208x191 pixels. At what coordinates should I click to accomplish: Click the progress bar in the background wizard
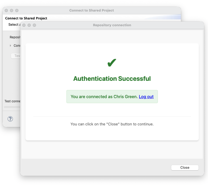click(x=12, y=107)
